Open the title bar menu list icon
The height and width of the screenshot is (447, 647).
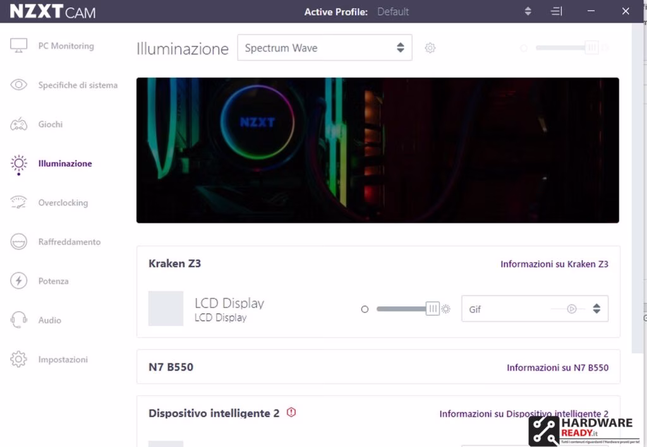coord(557,11)
